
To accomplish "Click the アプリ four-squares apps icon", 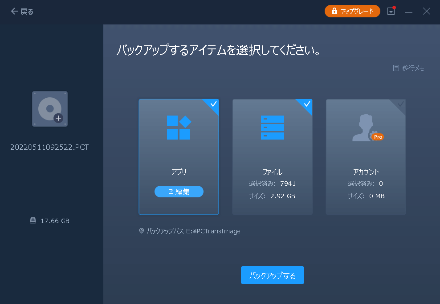I will 179,128.
